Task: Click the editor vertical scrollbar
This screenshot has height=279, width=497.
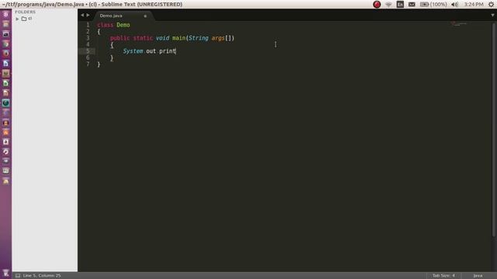Action: point(494,129)
